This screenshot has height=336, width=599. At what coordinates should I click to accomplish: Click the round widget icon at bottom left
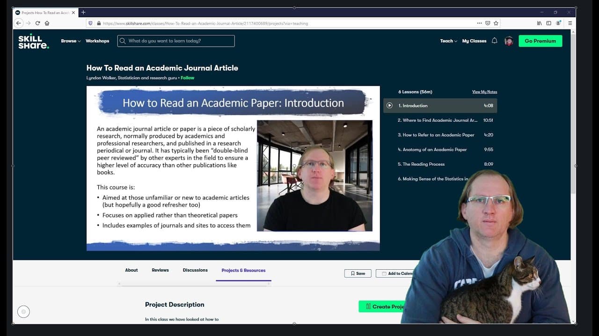coord(23,312)
